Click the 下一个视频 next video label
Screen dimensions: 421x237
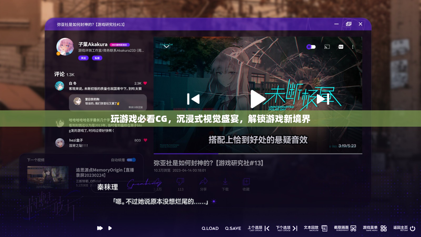[36, 160]
